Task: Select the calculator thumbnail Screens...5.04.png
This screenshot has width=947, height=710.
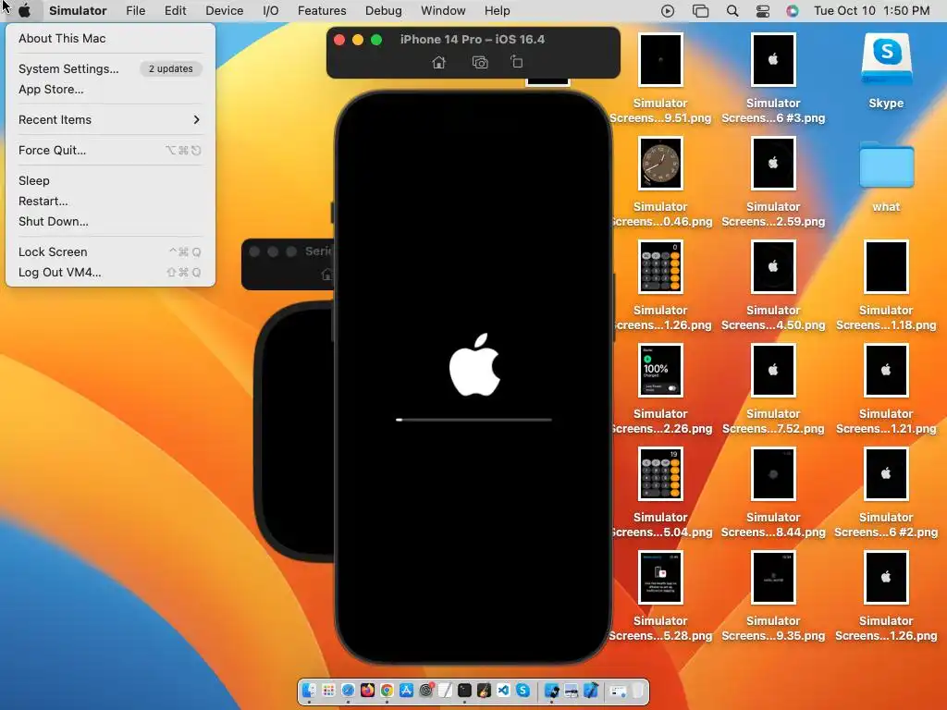Action: pos(660,492)
